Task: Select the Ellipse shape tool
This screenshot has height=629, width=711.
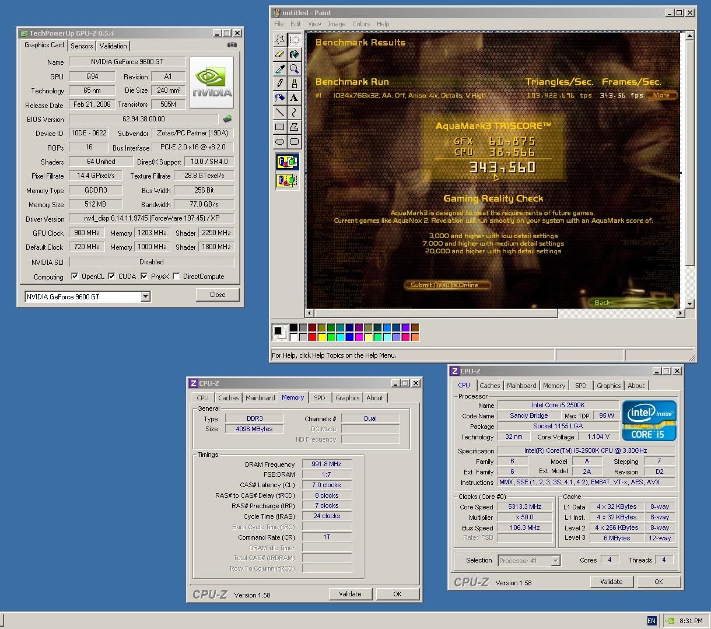Action: pos(280,141)
